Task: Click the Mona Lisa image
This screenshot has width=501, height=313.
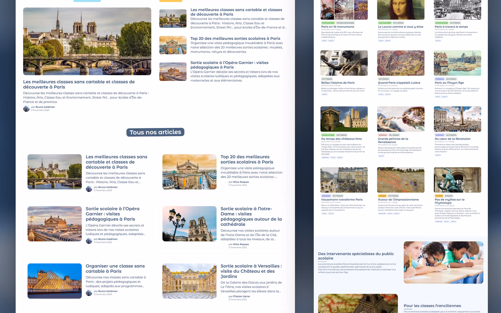Action: tap(401, 10)
